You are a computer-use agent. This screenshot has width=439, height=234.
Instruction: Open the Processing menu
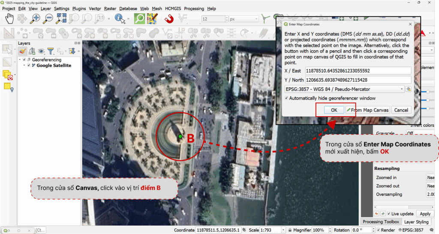coord(194,9)
